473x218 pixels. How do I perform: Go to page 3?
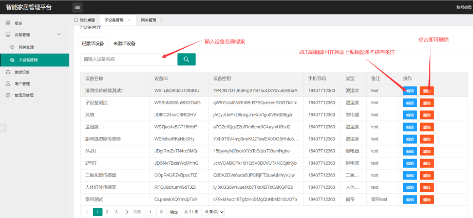tap(116, 212)
